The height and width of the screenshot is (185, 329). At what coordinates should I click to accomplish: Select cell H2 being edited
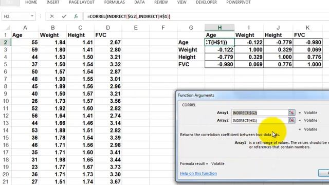pos(220,42)
